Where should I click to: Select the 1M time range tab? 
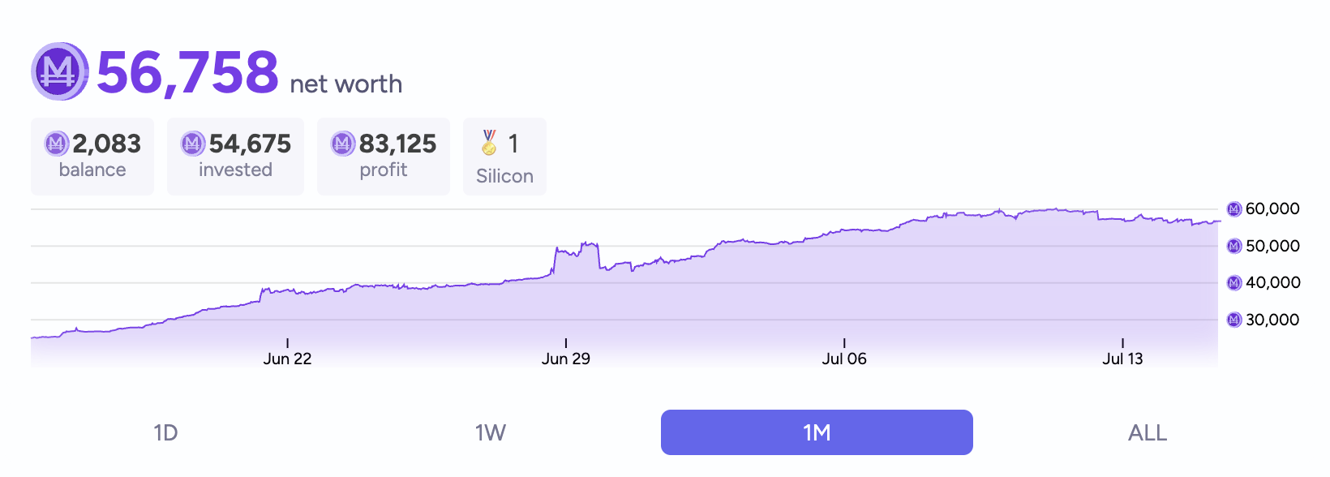coord(817,432)
